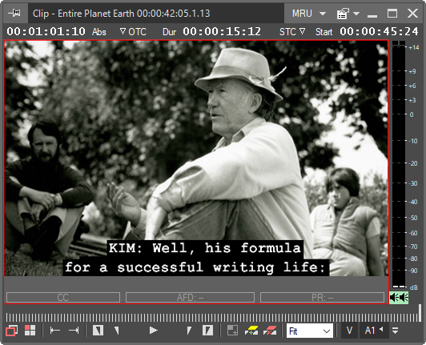Viewport: 426px width, 345px height.
Task: Go to next edit arrow button
Action: click(x=74, y=331)
